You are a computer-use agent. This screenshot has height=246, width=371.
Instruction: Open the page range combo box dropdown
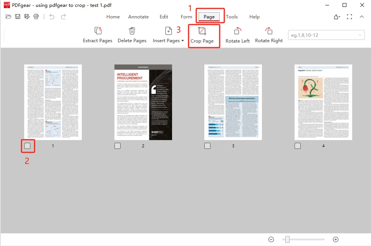360,35
